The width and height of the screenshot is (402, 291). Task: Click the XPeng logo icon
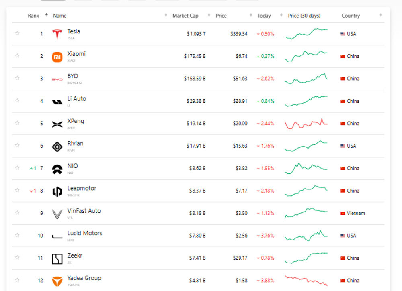[57, 124]
